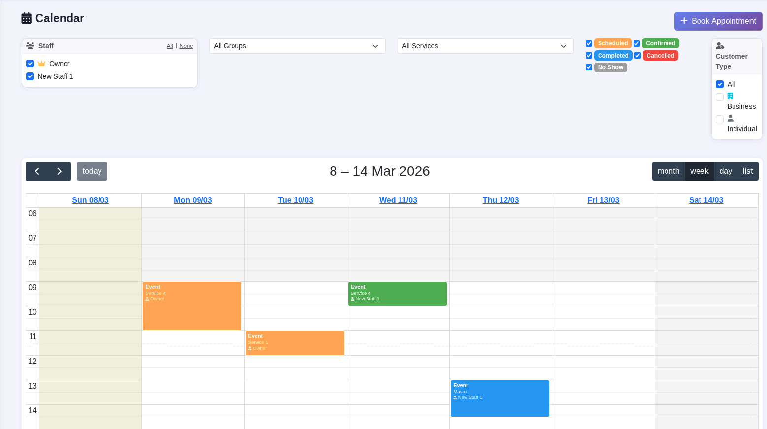Switch to list view
Screen dimensions: 767x429
coord(748,171)
